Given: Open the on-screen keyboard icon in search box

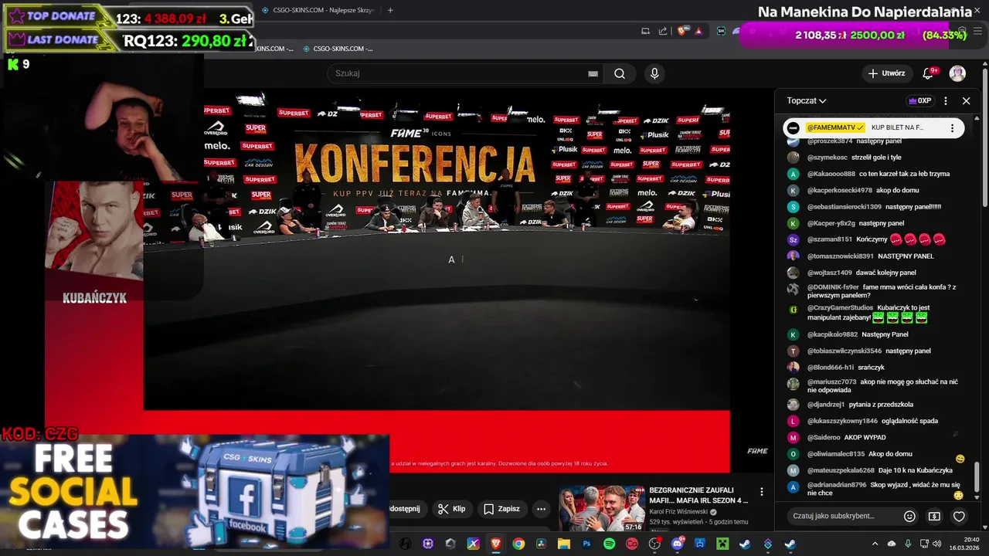Looking at the screenshot, I should pos(593,73).
